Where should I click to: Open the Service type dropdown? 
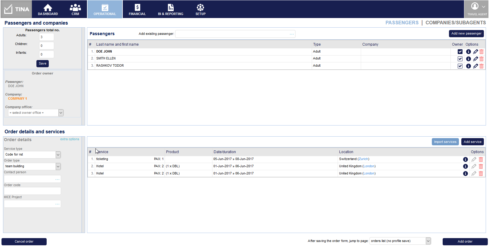(58, 155)
